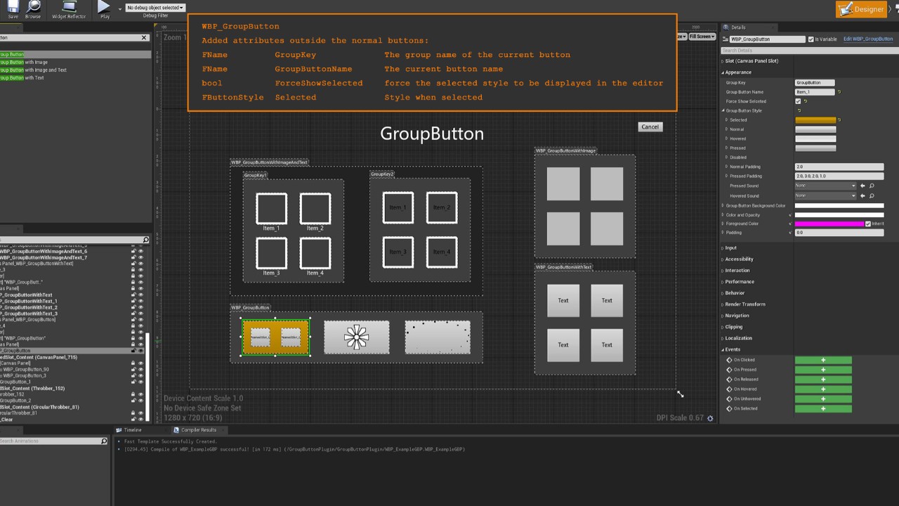This screenshot has height=506, width=899.
Task: Click the magnifier icon beside Pressed Sound
Action: (872, 186)
